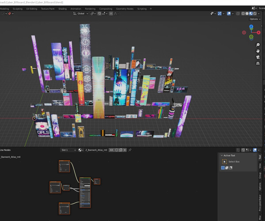Select wireframe viewport shading mode
The image size is (265, 221).
[x=243, y=14]
